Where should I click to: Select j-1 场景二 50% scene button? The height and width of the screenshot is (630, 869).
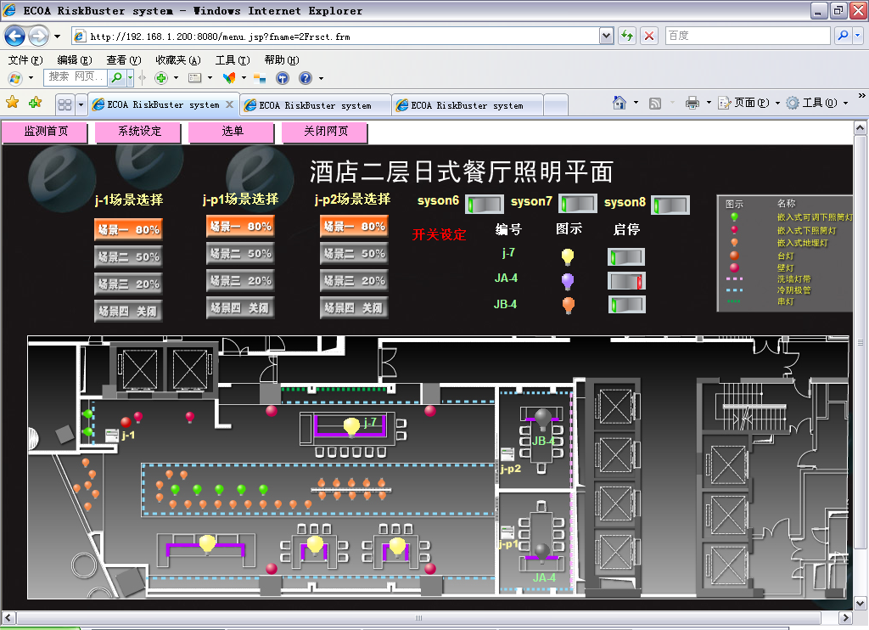(127, 256)
